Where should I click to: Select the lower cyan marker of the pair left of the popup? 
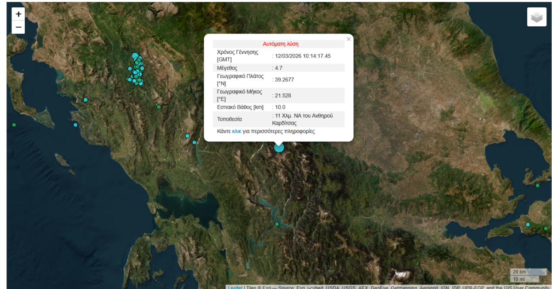(195, 143)
